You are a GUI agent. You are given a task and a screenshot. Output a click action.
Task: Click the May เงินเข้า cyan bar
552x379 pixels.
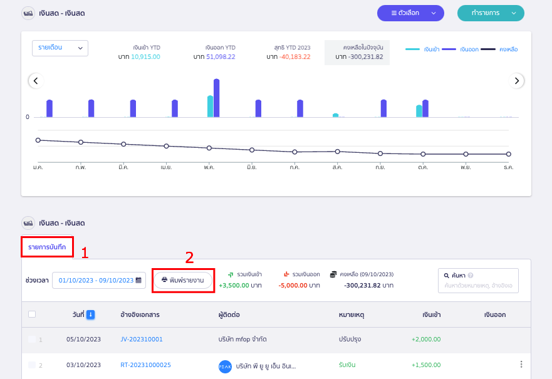[210, 106]
